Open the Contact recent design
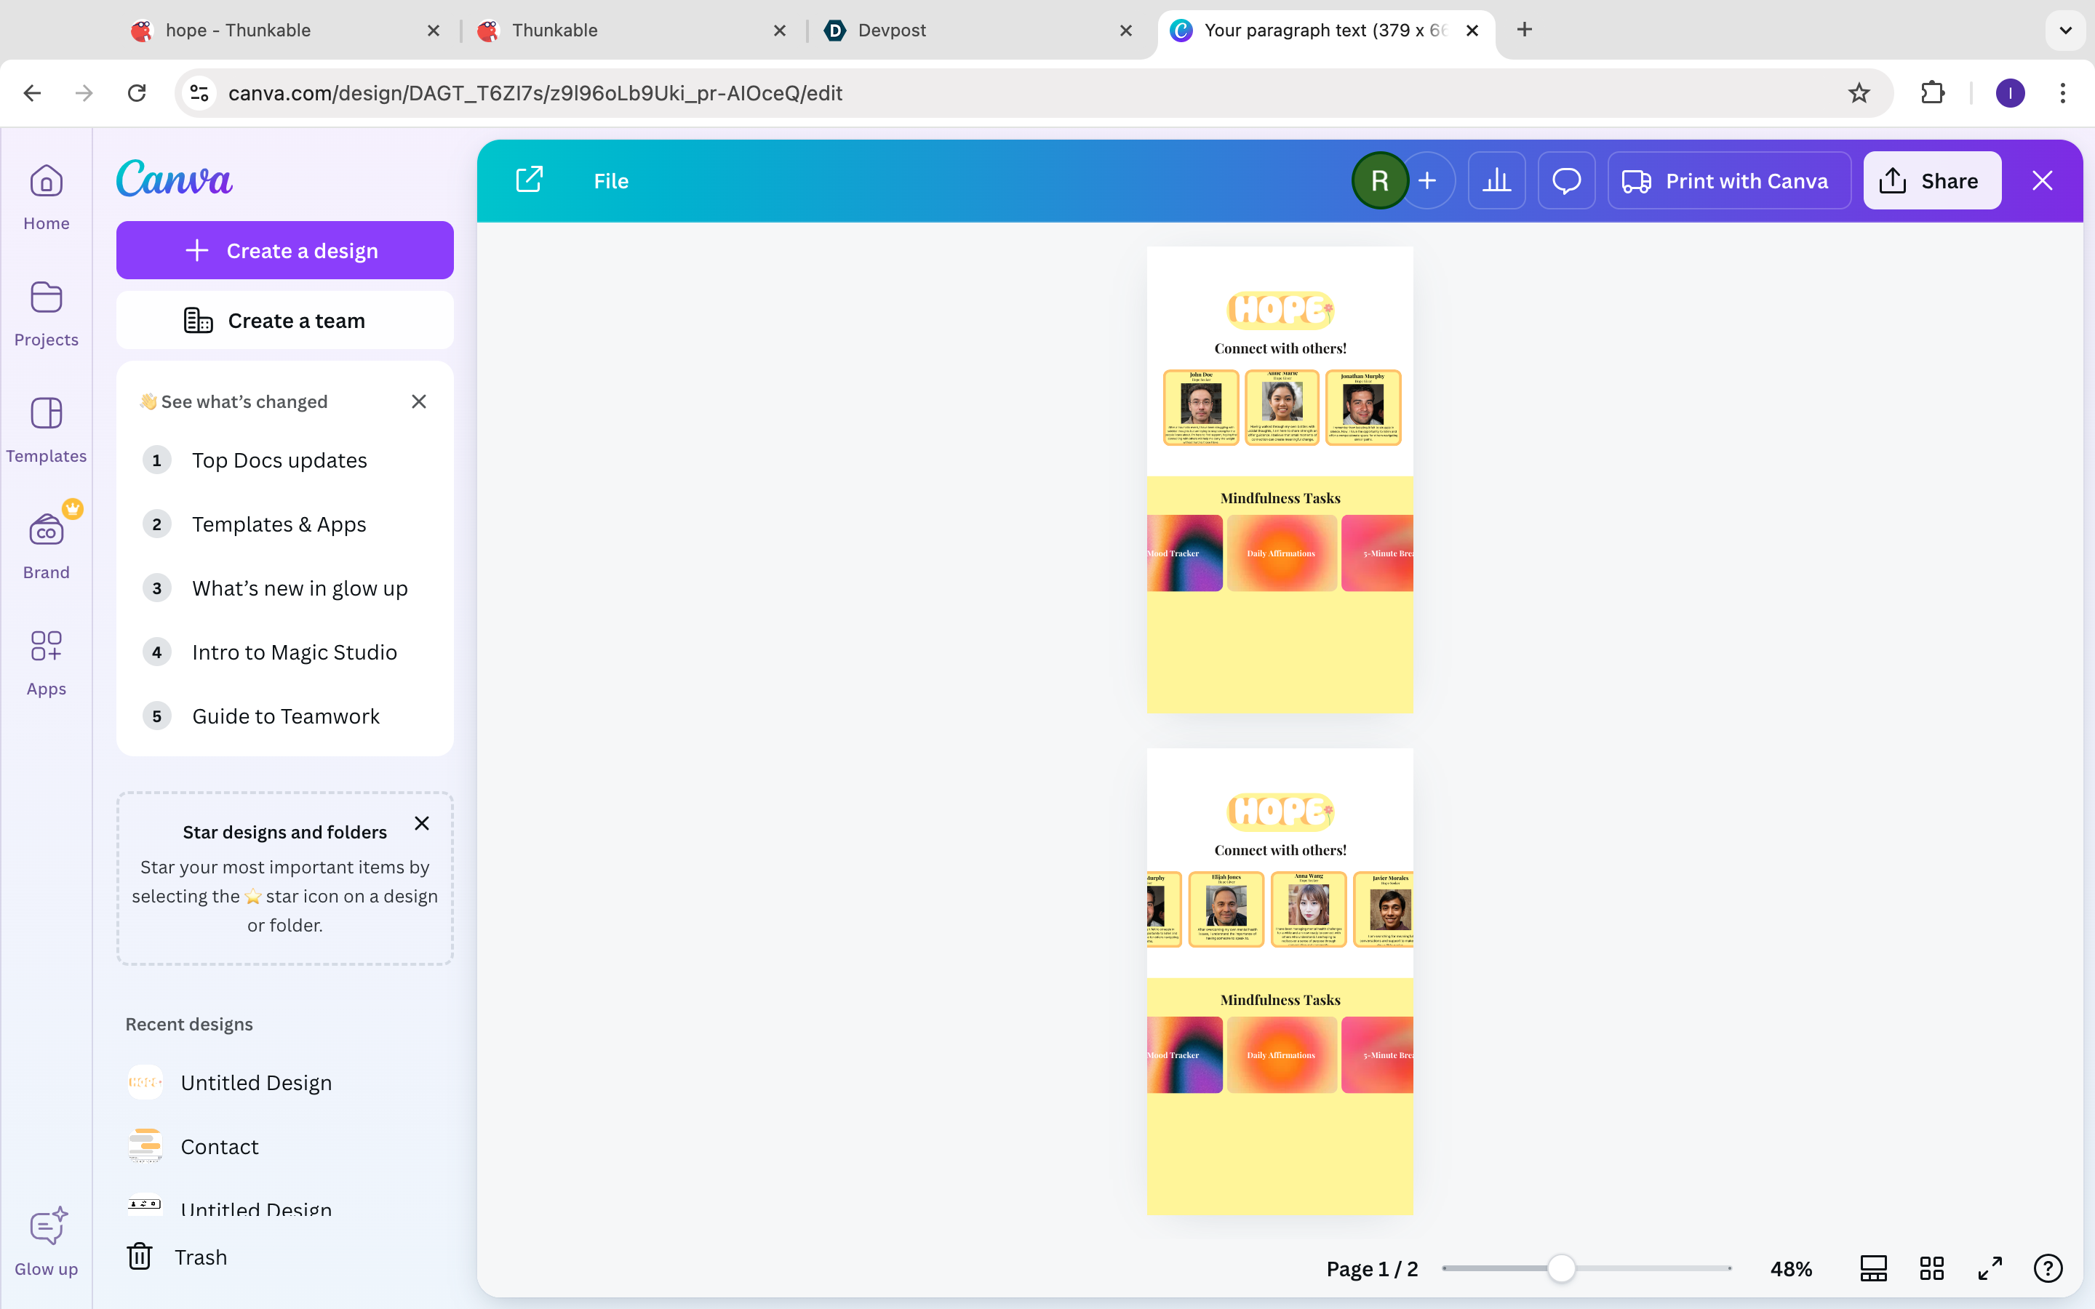 tap(219, 1146)
